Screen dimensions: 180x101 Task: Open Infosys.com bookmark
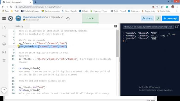tap(134, 11)
